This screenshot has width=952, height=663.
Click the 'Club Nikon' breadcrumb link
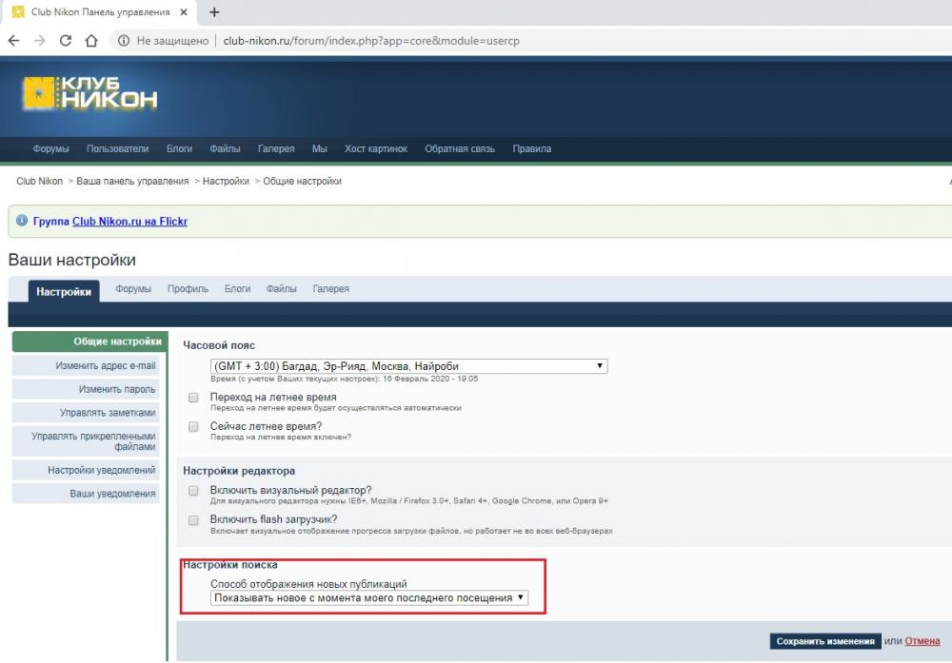tap(39, 181)
